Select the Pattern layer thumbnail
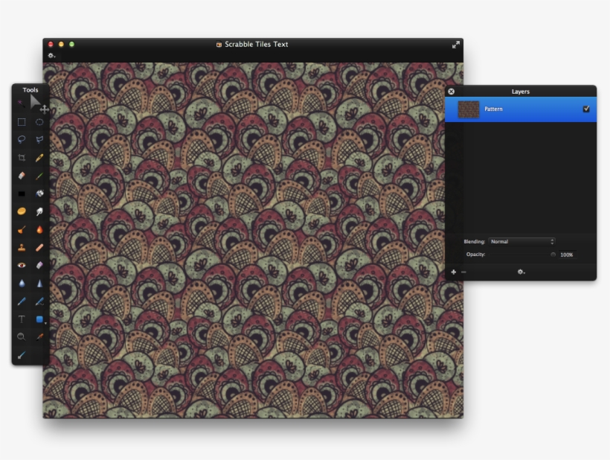 click(x=469, y=109)
